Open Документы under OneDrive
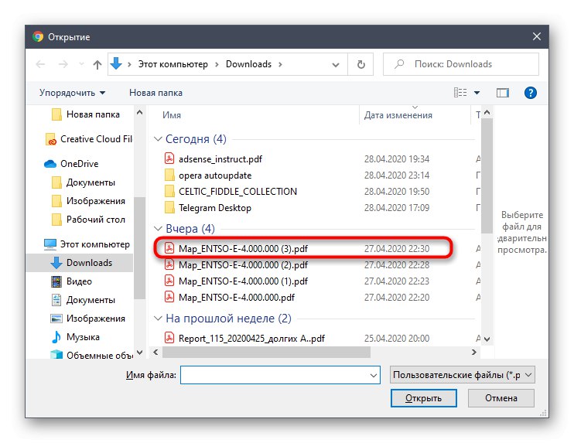 pos(84,182)
